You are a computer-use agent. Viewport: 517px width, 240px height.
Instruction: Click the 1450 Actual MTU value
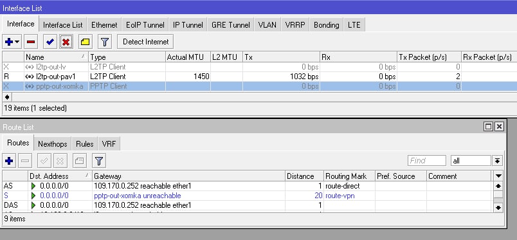[x=201, y=77]
